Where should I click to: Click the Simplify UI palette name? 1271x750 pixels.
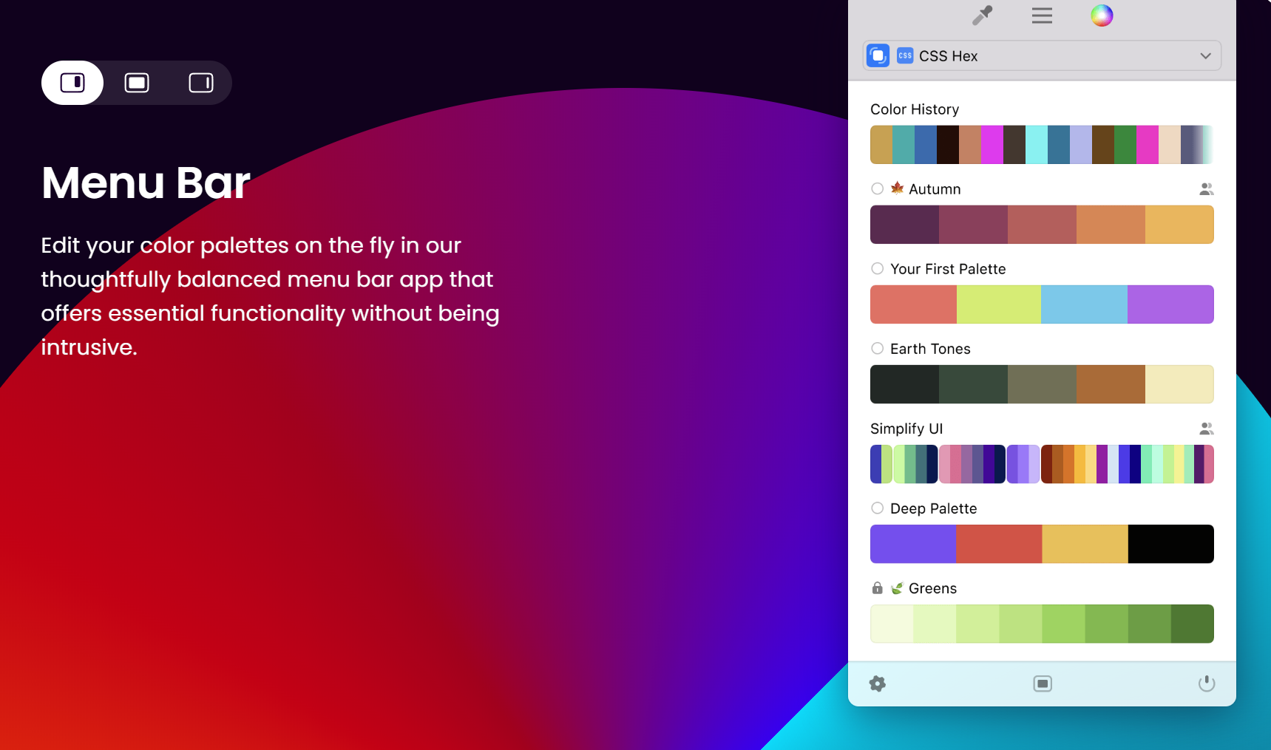[906, 429]
